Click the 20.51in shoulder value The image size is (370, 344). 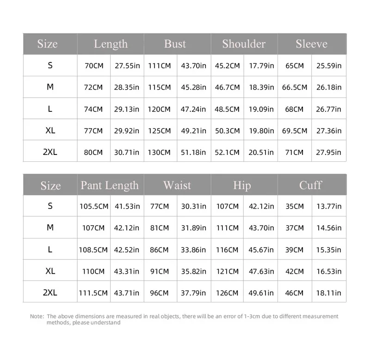[261, 153]
